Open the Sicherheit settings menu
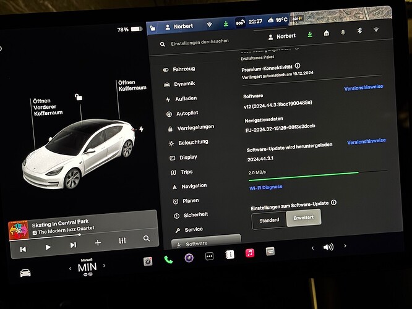Image resolution: width=412 pixels, height=309 pixels. coord(191,215)
